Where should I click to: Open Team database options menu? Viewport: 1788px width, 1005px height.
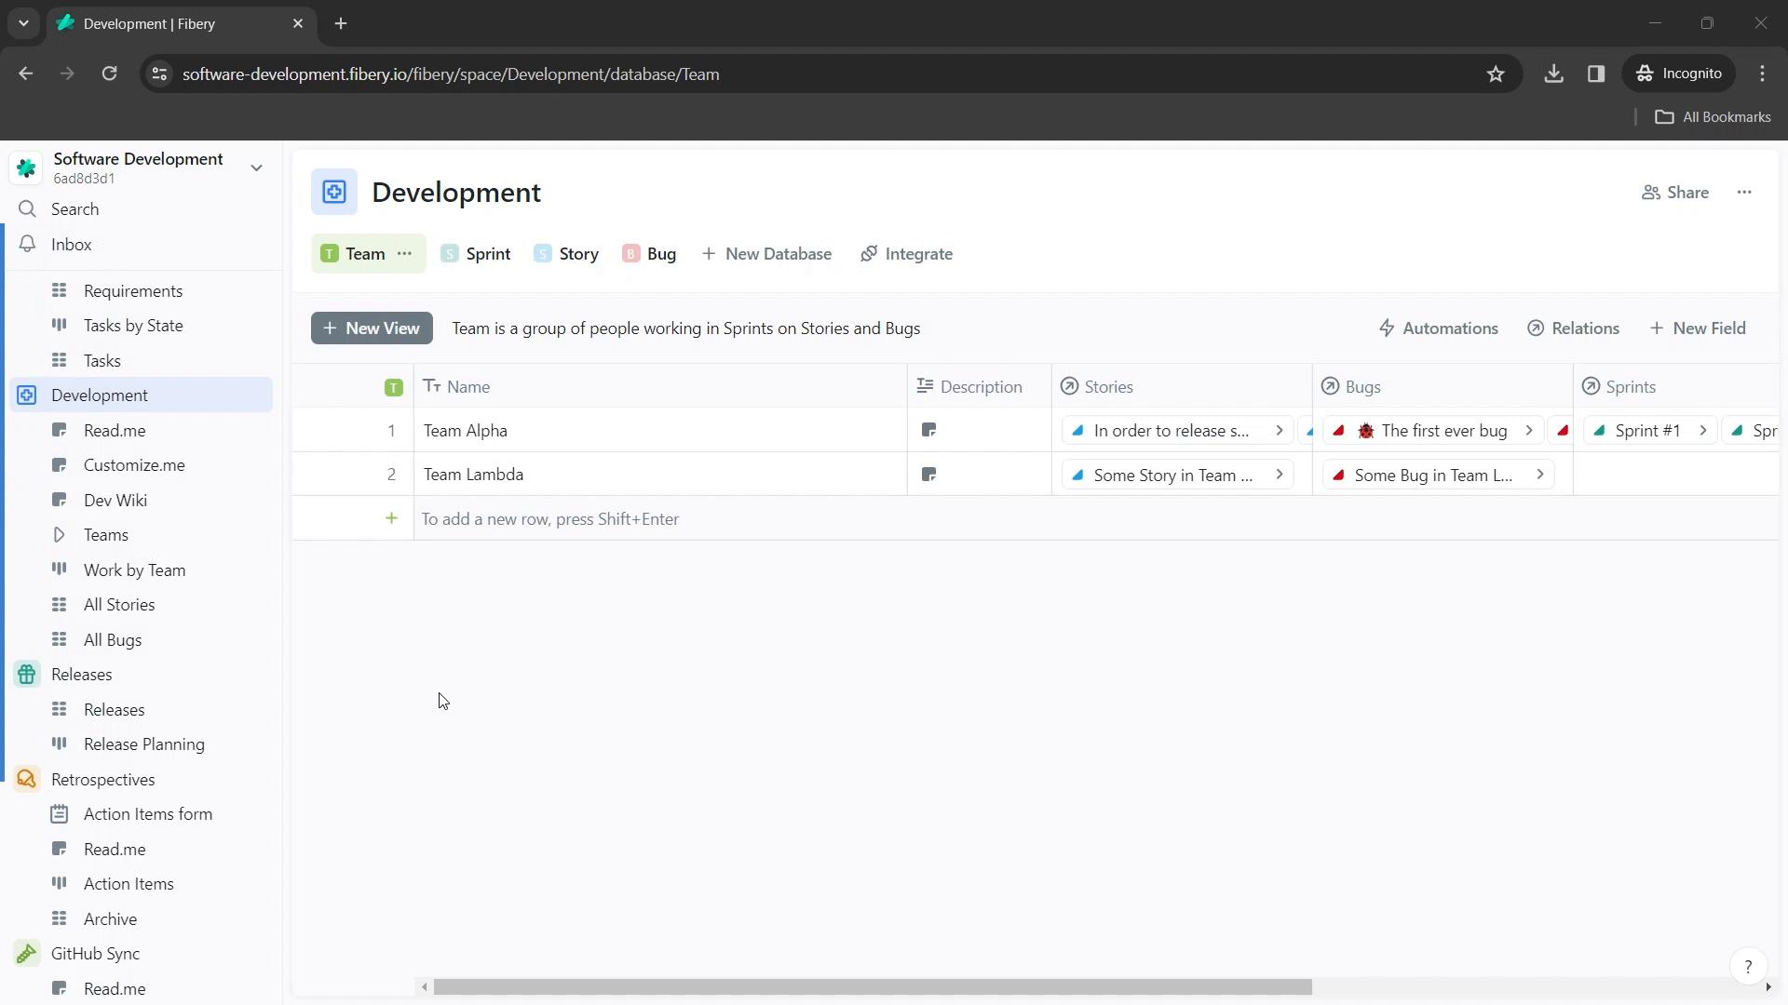click(x=405, y=254)
